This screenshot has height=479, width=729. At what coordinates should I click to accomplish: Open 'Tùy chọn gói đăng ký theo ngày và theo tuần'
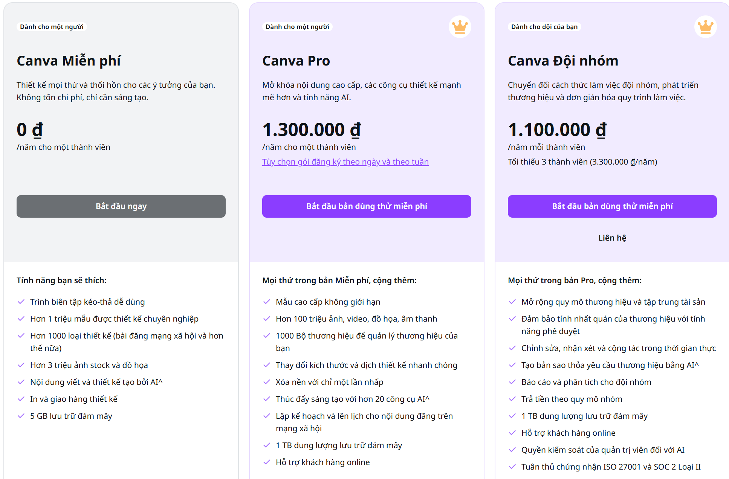pyautogui.click(x=345, y=162)
